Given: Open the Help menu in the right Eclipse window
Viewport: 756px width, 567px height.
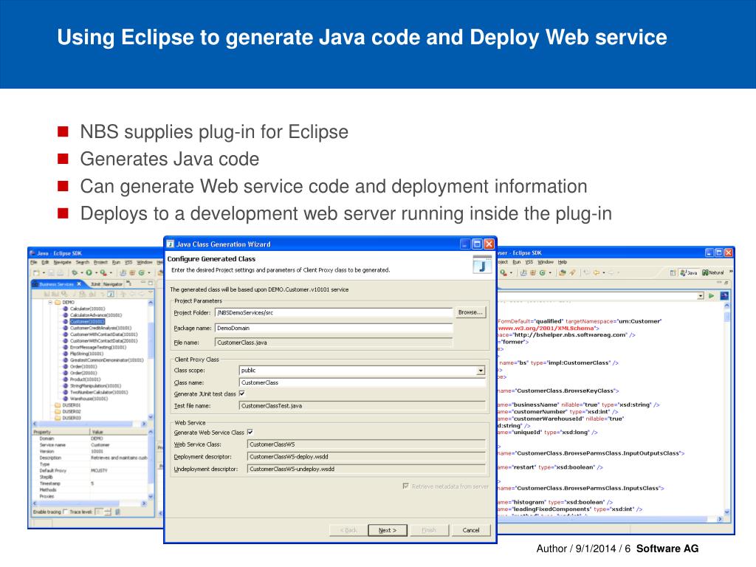Looking at the screenshot, I should coord(563,262).
